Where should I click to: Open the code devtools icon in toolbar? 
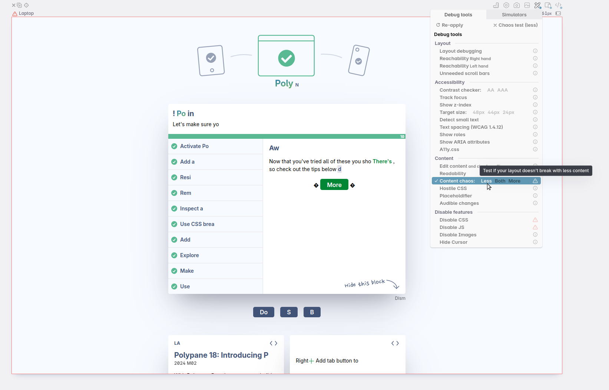click(x=559, y=5)
